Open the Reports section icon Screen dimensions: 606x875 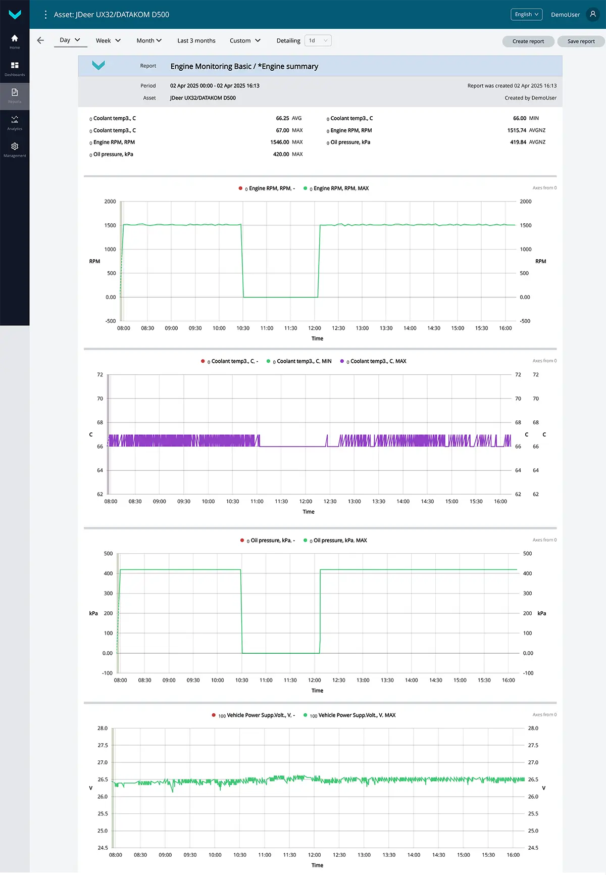point(15,95)
